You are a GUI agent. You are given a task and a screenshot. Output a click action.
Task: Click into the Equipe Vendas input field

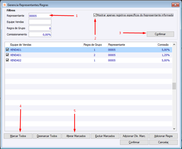(40, 22)
